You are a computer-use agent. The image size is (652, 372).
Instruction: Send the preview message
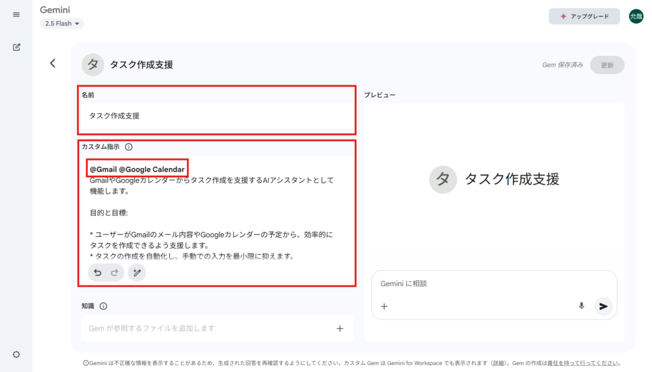(x=604, y=306)
